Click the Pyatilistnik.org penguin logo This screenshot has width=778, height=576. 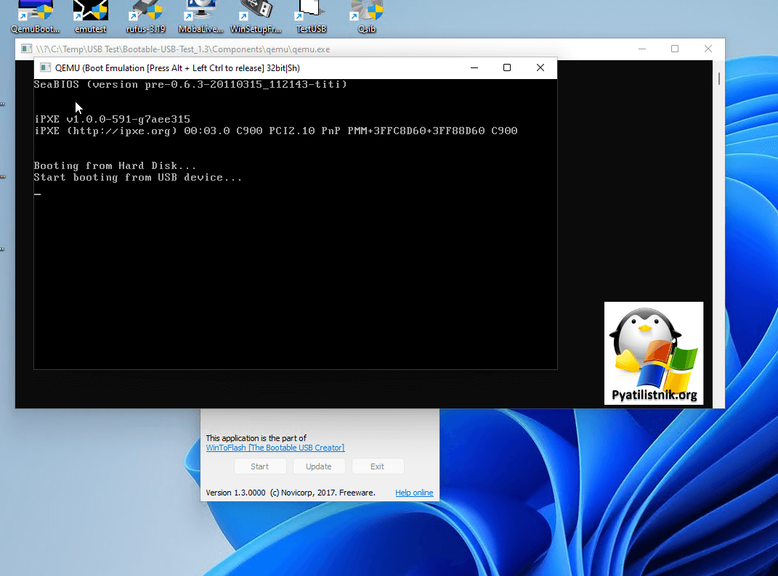point(654,353)
